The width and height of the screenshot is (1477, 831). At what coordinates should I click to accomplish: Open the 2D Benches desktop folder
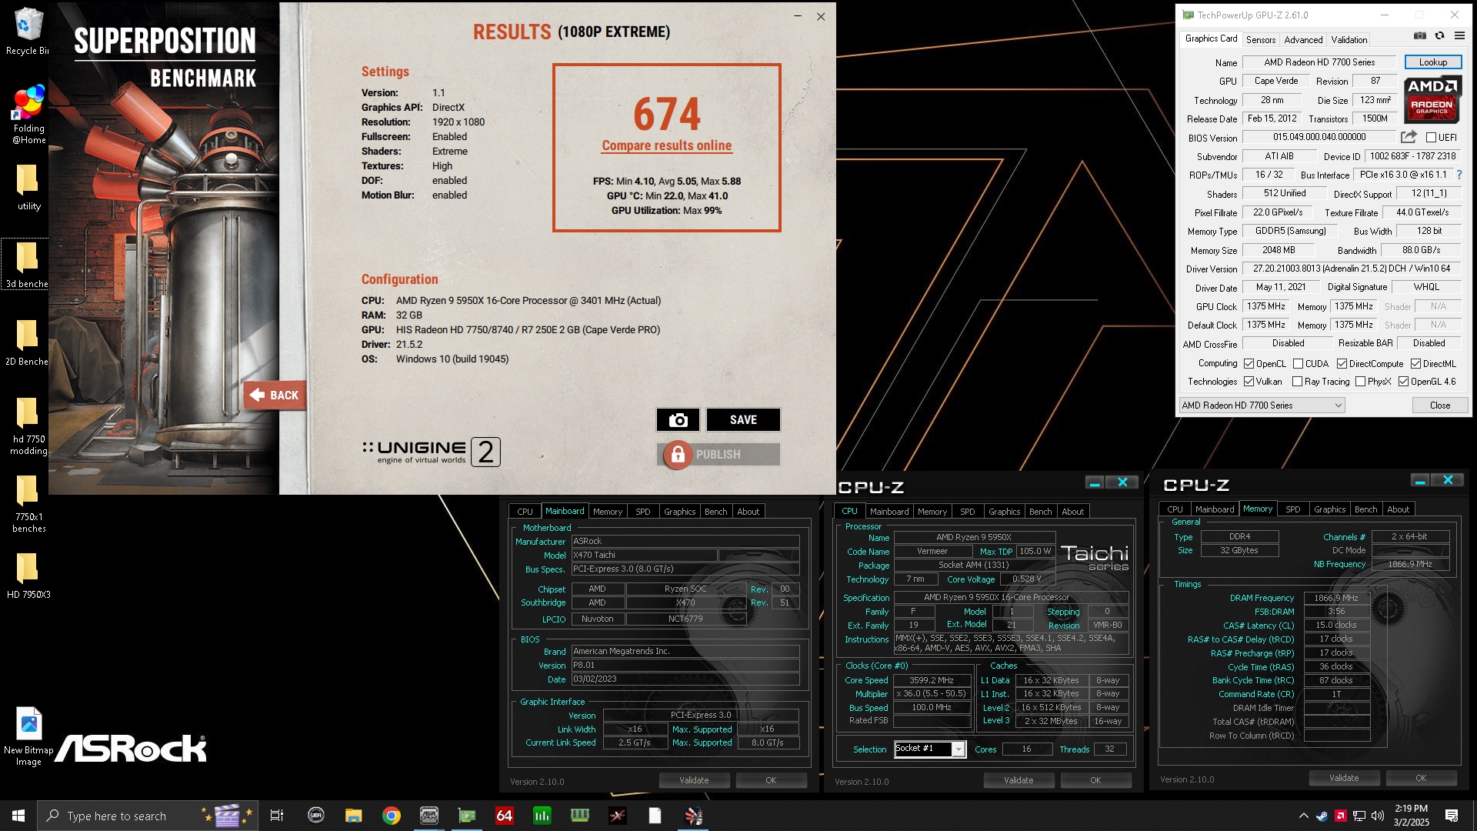(x=28, y=342)
